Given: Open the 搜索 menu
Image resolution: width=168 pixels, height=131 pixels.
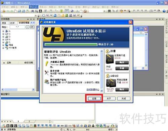Looking at the screenshot, I should point(24,7).
